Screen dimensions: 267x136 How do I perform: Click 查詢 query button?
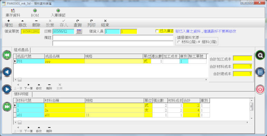pyautogui.click(x=77, y=23)
